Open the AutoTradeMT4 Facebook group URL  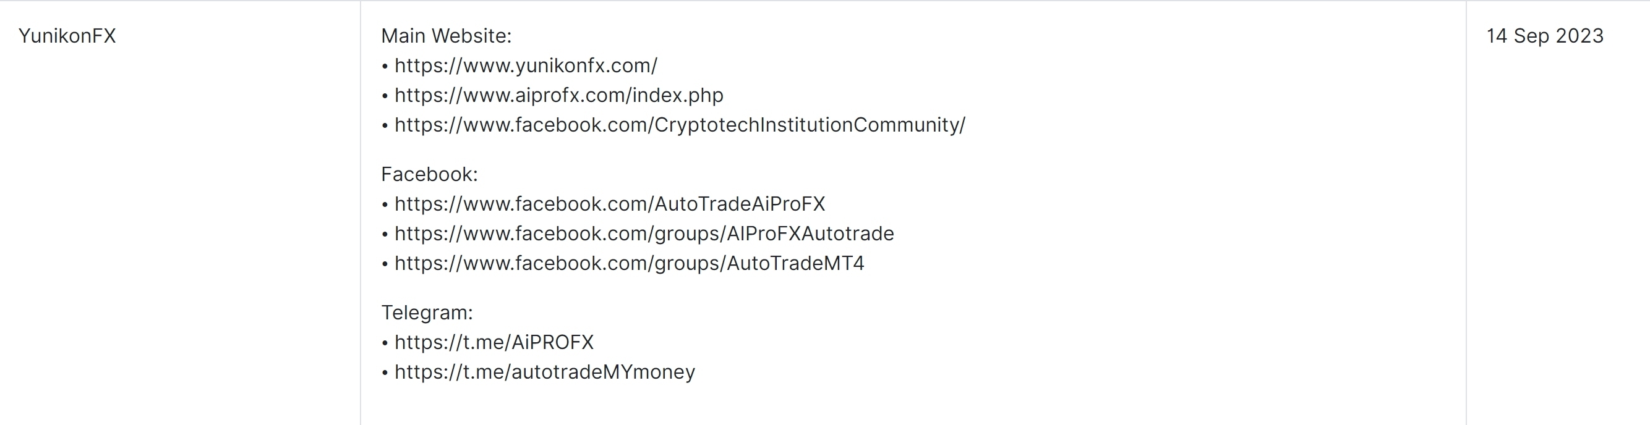coord(629,263)
